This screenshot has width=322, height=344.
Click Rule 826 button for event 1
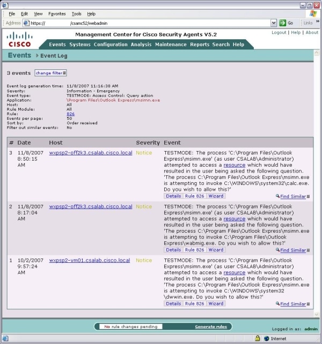[194, 303]
